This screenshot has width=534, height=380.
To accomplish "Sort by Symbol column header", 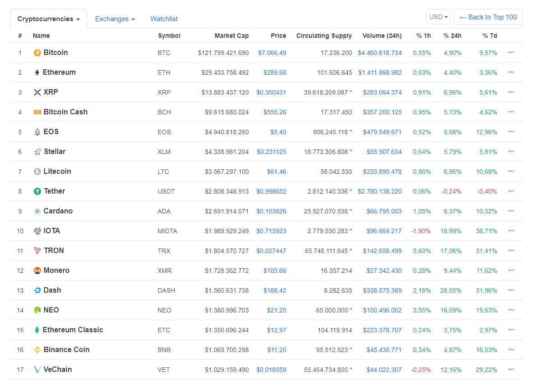I will (x=169, y=36).
